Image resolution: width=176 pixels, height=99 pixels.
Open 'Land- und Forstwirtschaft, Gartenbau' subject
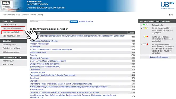[x=64, y=92]
